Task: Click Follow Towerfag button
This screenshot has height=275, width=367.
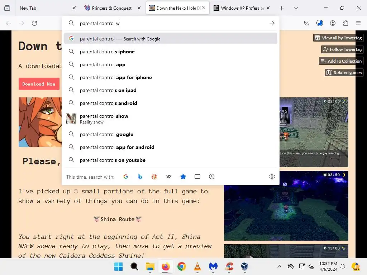Action: (x=342, y=49)
